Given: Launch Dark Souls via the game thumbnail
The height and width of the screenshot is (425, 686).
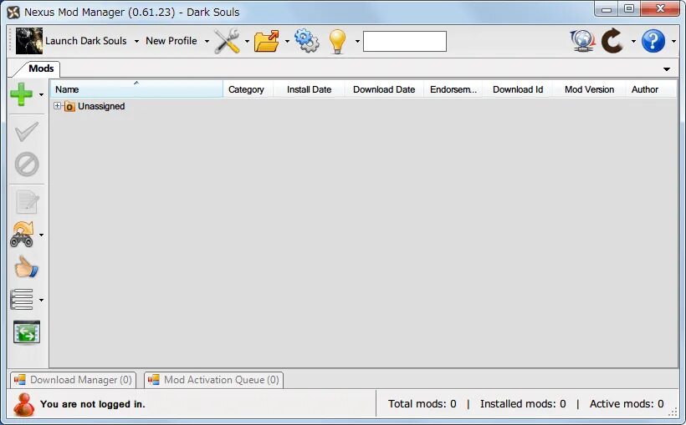Looking at the screenshot, I should coord(29,41).
